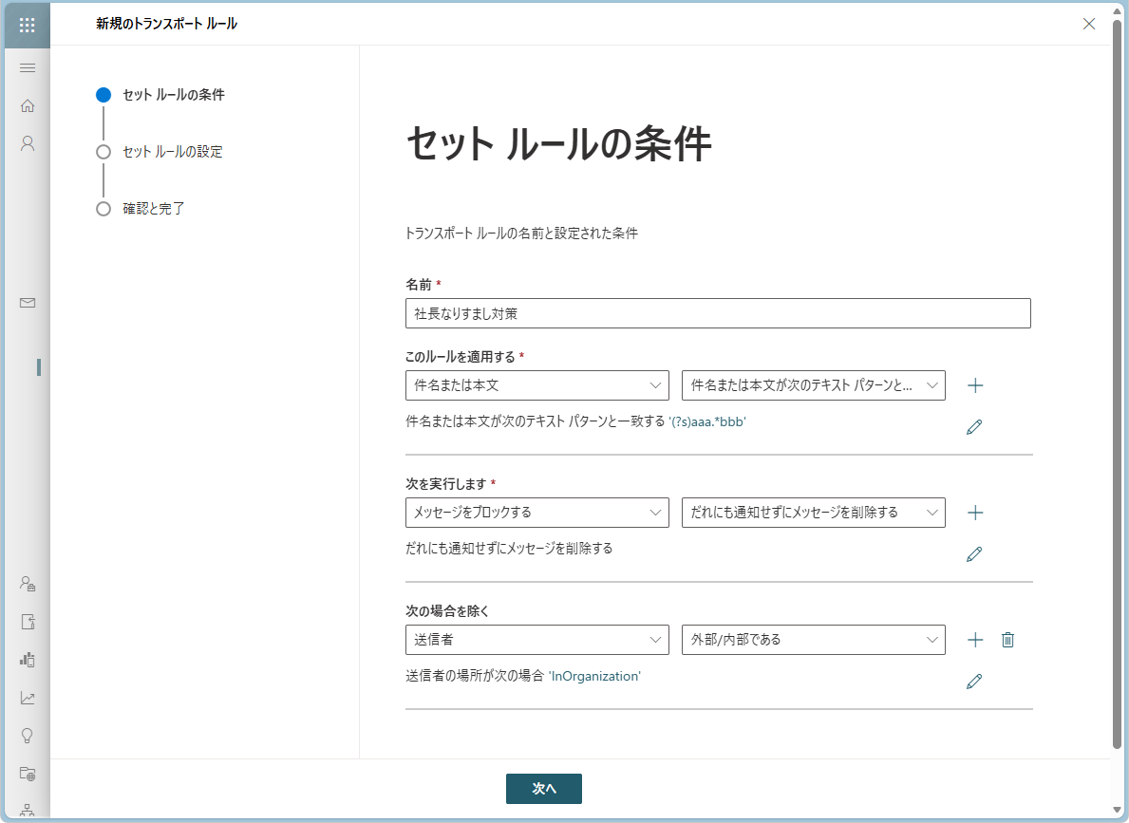Open the mail flow envelope icon in sidebar
The width and height of the screenshot is (1129, 823).
coord(28,303)
